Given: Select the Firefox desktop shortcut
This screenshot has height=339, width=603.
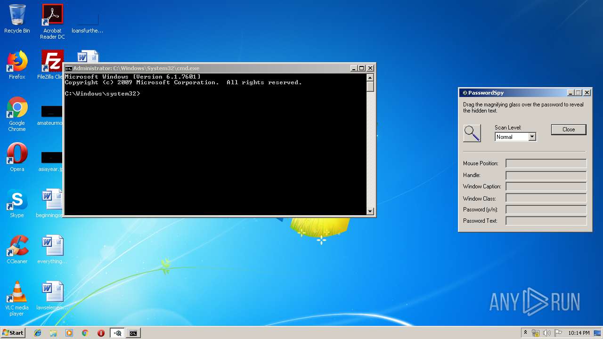Looking at the screenshot, I should (x=17, y=65).
